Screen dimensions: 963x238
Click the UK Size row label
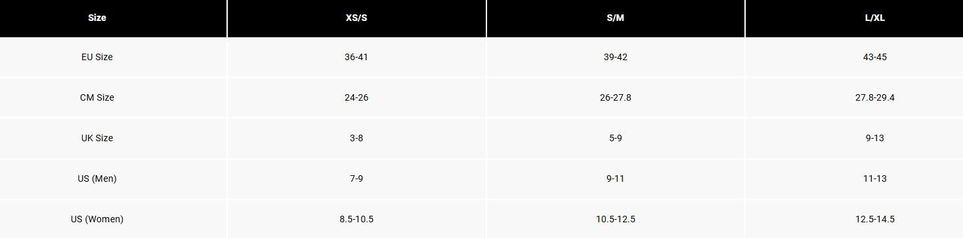coord(97,138)
